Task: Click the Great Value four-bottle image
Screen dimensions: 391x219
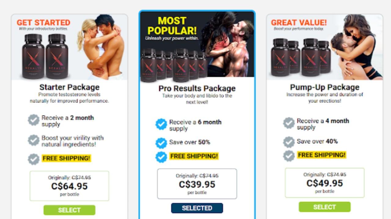Action: (325, 47)
